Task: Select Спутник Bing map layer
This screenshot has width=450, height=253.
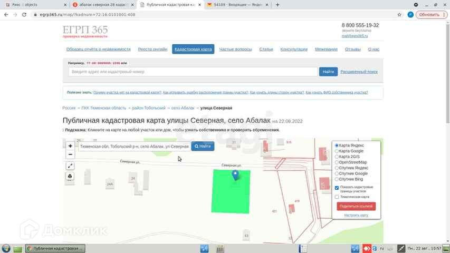Action: point(337,179)
